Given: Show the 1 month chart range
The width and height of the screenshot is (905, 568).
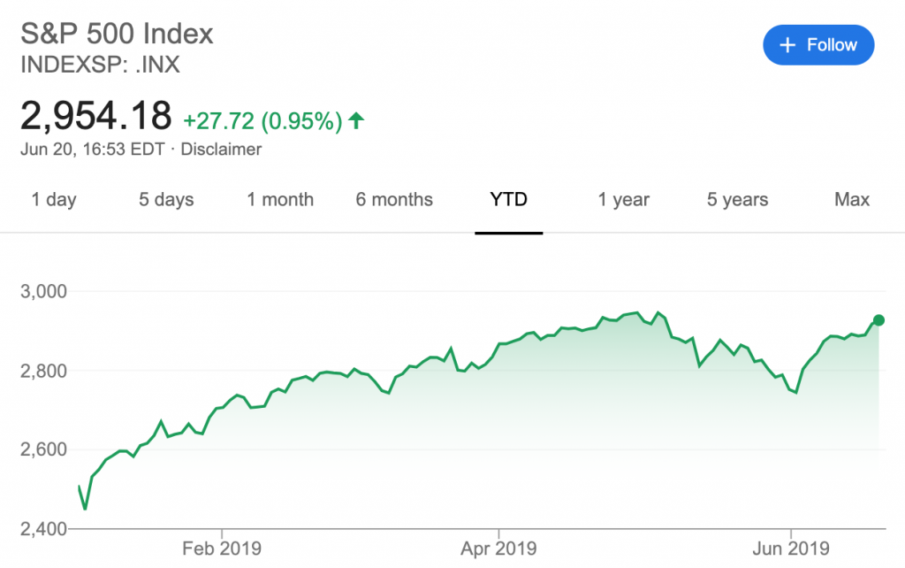Looking at the screenshot, I should coord(280,199).
